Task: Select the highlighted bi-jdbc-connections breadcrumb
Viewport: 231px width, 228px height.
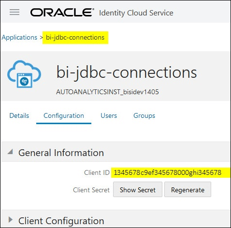Action: tap(75, 38)
